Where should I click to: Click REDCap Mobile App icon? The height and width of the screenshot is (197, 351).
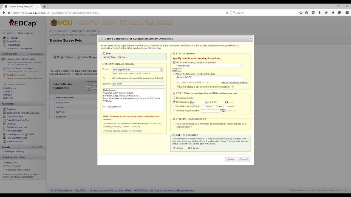tap(4, 138)
